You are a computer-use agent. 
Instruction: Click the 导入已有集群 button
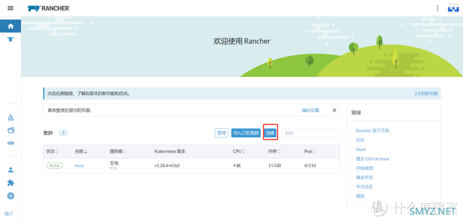(246, 133)
